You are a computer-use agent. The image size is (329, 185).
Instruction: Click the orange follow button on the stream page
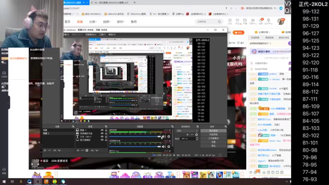click(x=239, y=32)
